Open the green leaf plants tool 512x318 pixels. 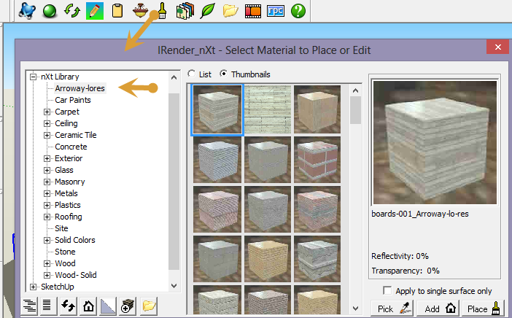208,10
